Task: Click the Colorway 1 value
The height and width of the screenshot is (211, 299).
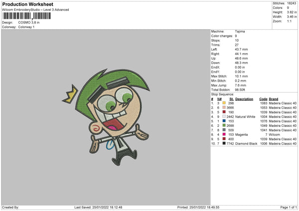Action: (x=26, y=27)
